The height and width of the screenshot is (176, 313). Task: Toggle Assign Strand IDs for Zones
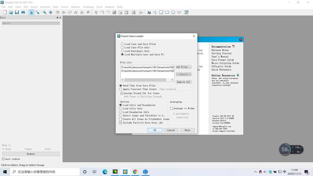pos(122,93)
